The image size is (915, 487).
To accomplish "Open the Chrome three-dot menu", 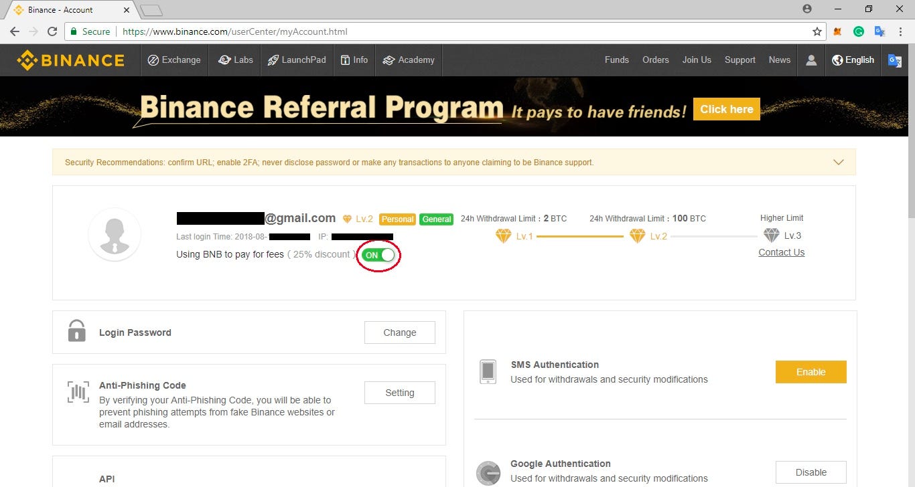I will [901, 31].
